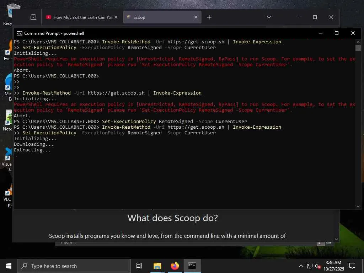Image resolution: width=364 pixels, height=273 pixels.
Task: Open the VLC desktop shortcut
Action: coord(8,195)
